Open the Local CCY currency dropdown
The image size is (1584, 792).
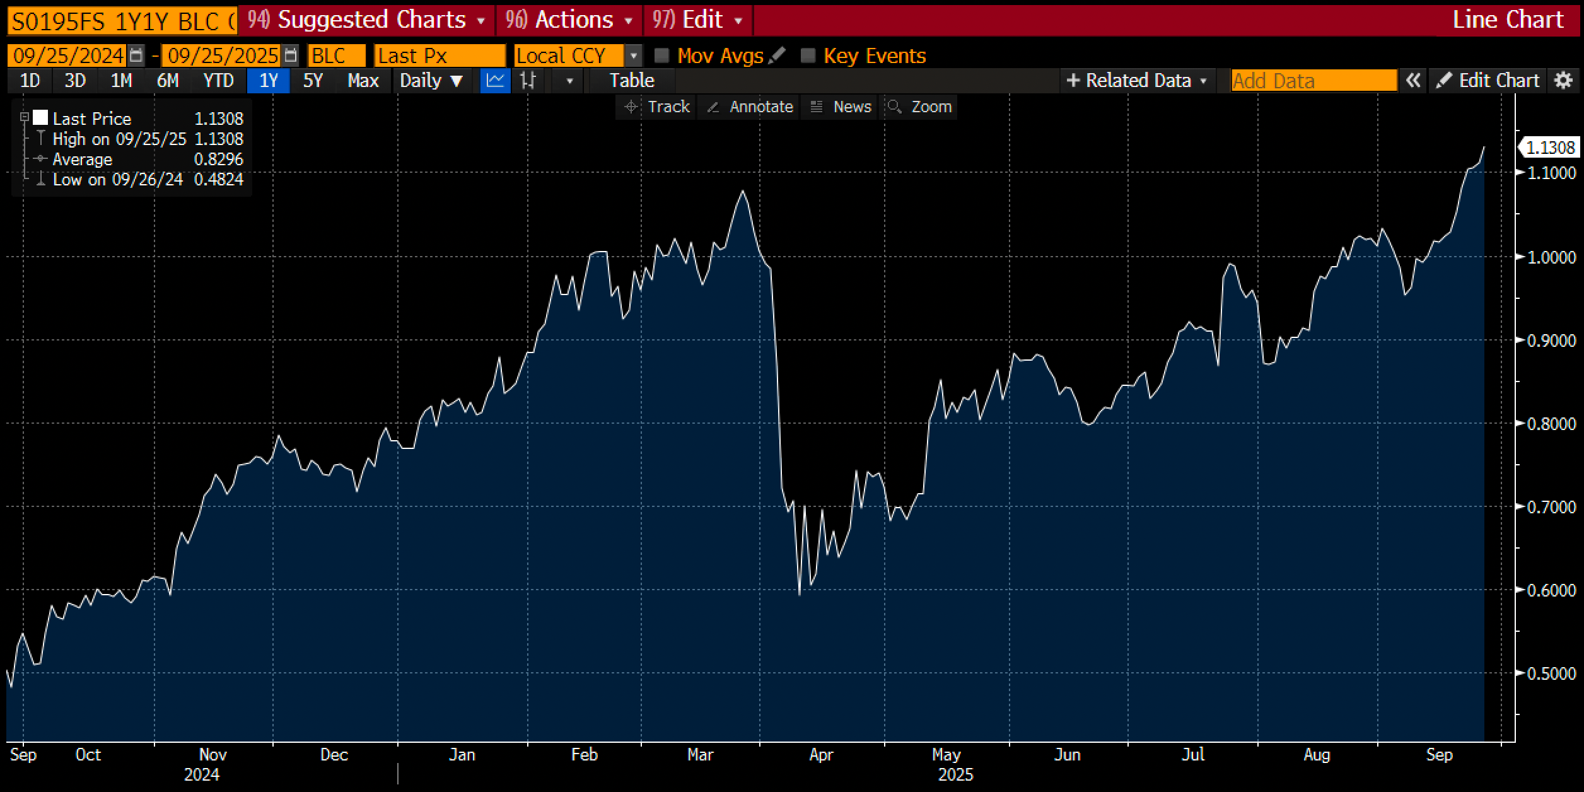[633, 56]
